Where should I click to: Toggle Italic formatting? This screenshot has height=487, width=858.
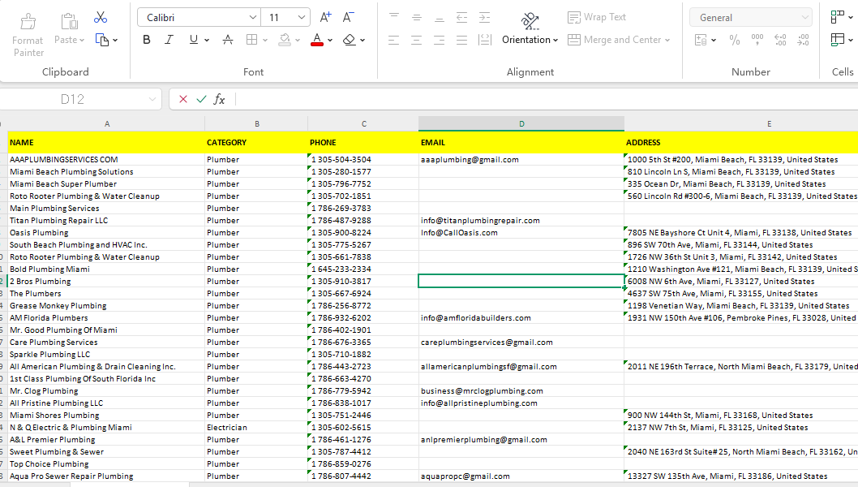169,40
